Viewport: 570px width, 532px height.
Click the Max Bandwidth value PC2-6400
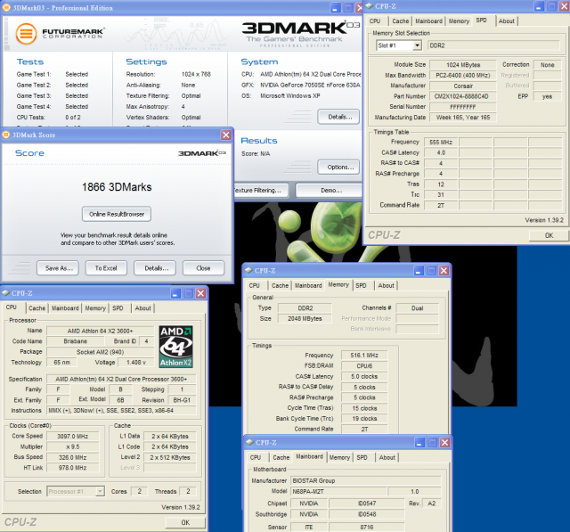point(463,75)
